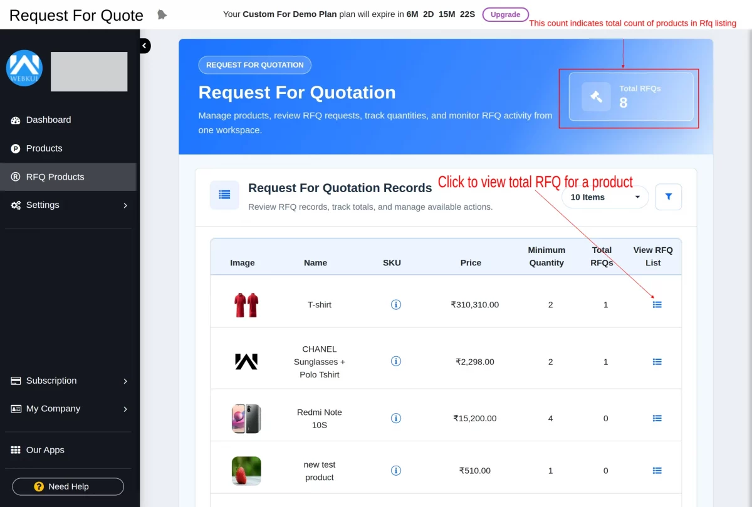This screenshot has width=752, height=507.
Task: Click the Upgrade plan button
Action: click(506, 14)
